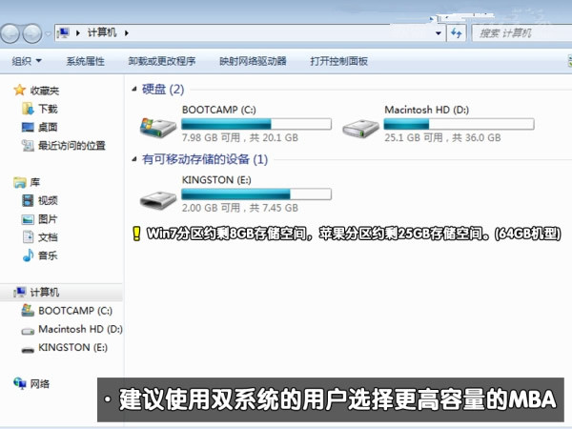
Task: Click text 2.00 GB 可用，共 7.45 GB
Action: [240, 208]
